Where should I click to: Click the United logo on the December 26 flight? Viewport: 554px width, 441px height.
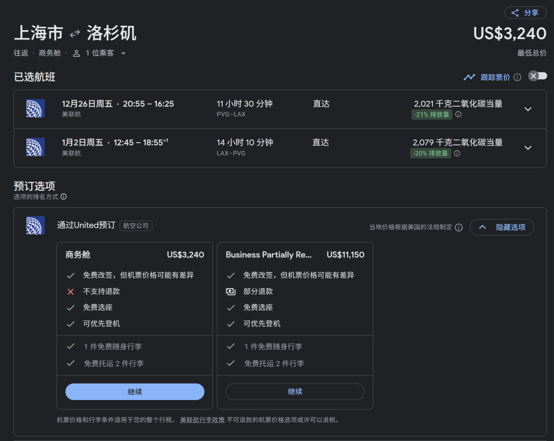pyautogui.click(x=35, y=108)
